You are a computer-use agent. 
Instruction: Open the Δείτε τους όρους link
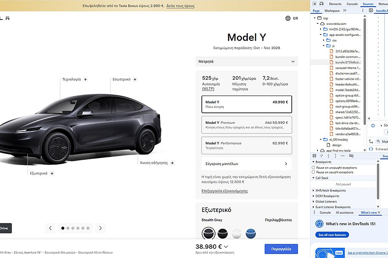coord(180,6)
